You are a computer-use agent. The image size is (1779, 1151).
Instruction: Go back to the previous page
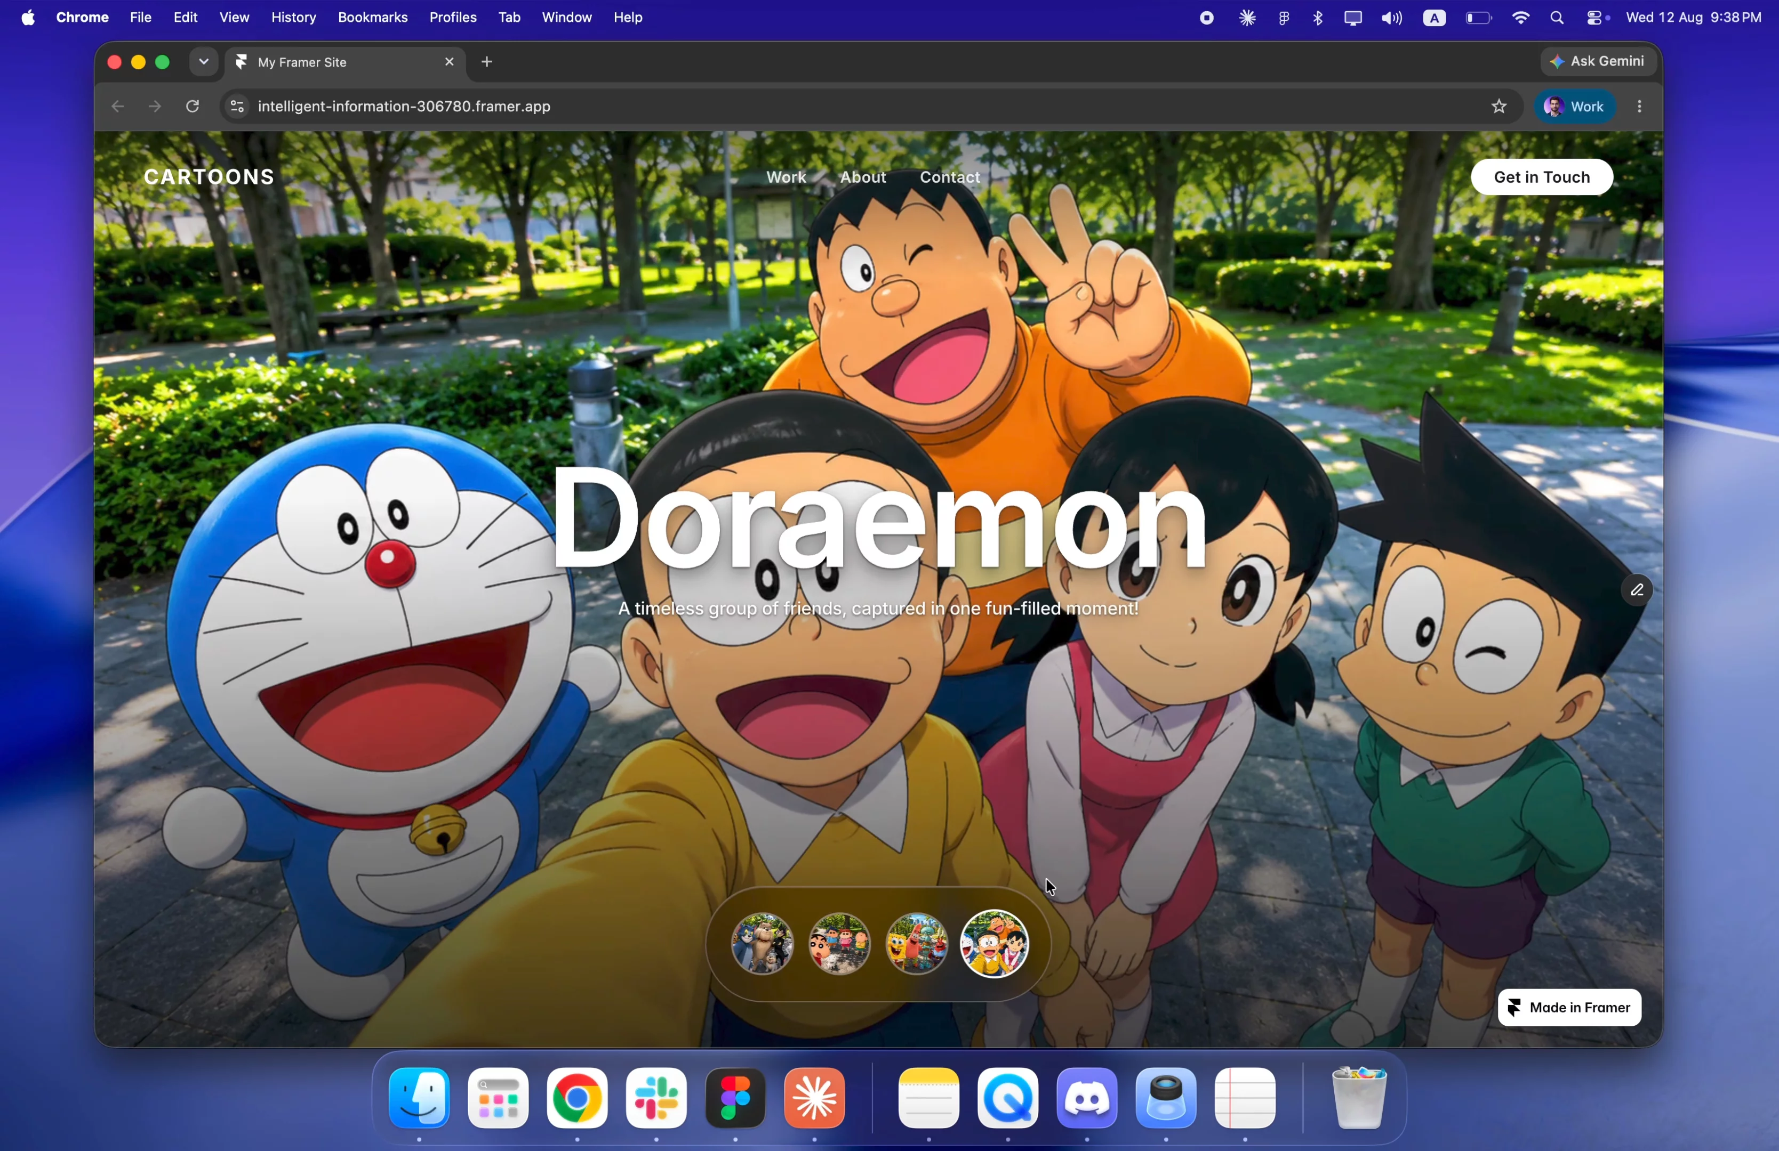(x=117, y=107)
